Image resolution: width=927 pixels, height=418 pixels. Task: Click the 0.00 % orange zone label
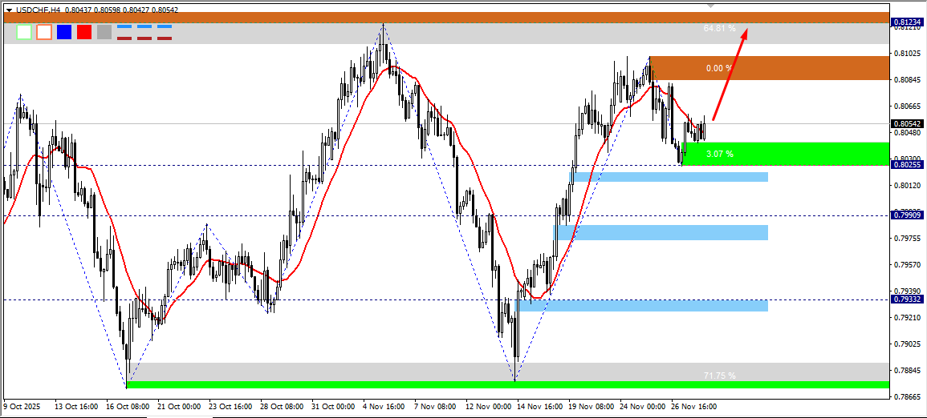[719, 68]
